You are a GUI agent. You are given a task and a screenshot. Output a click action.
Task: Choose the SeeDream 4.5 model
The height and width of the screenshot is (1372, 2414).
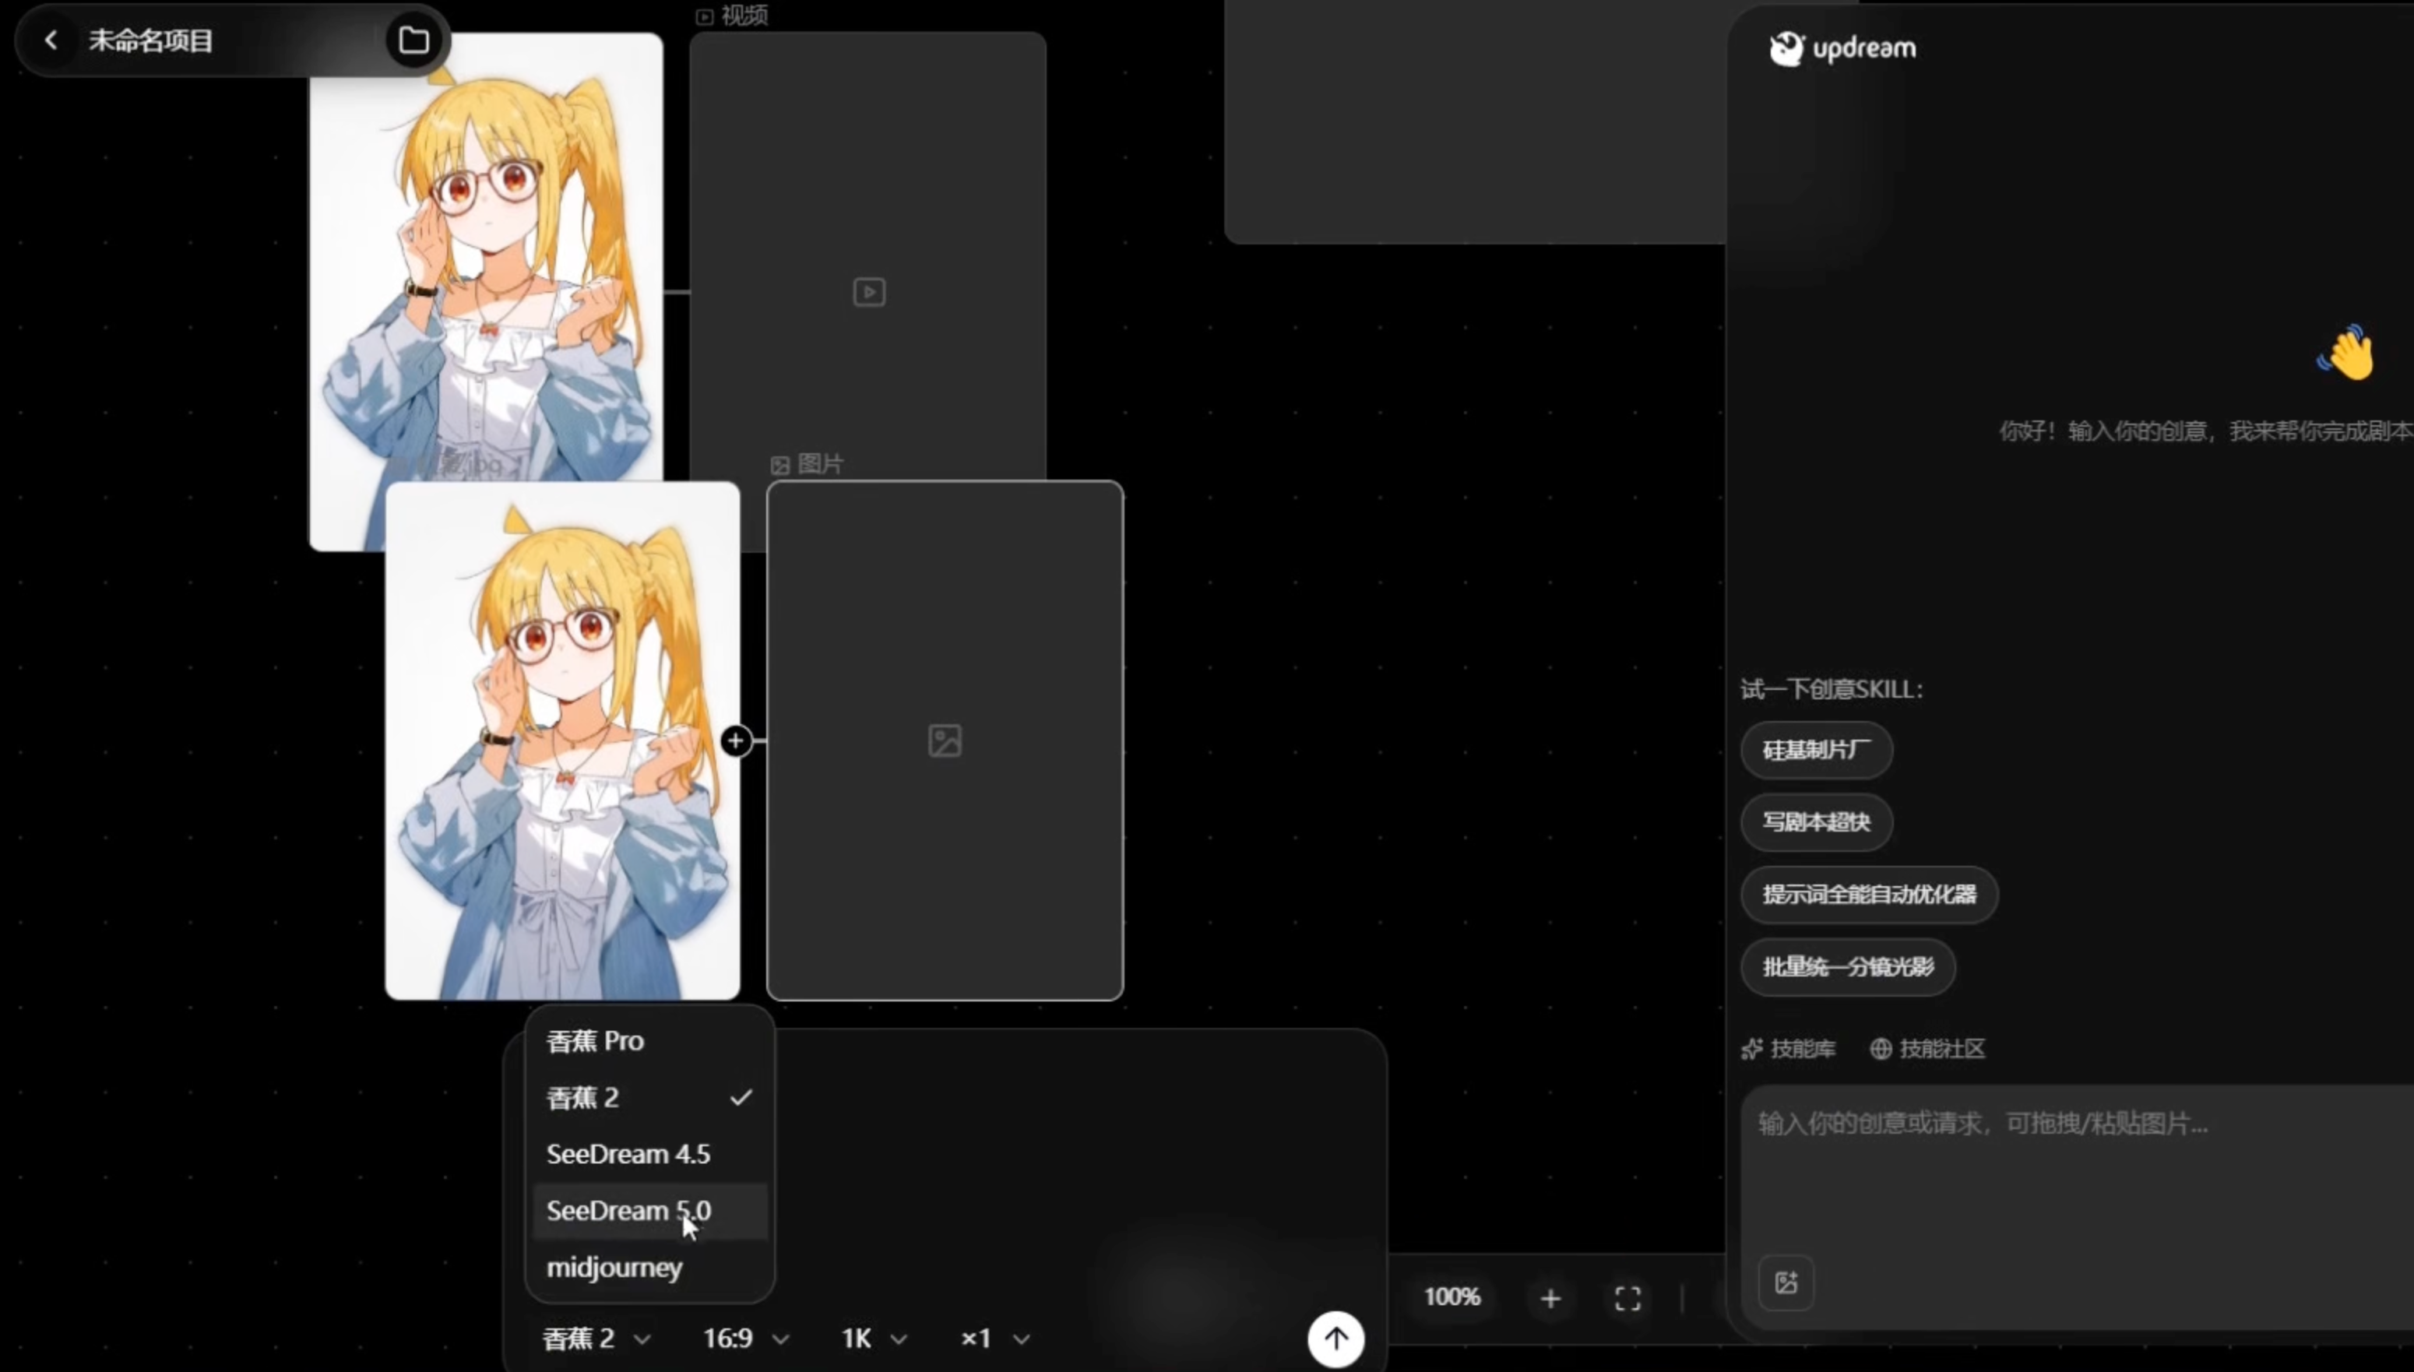tap(628, 1153)
